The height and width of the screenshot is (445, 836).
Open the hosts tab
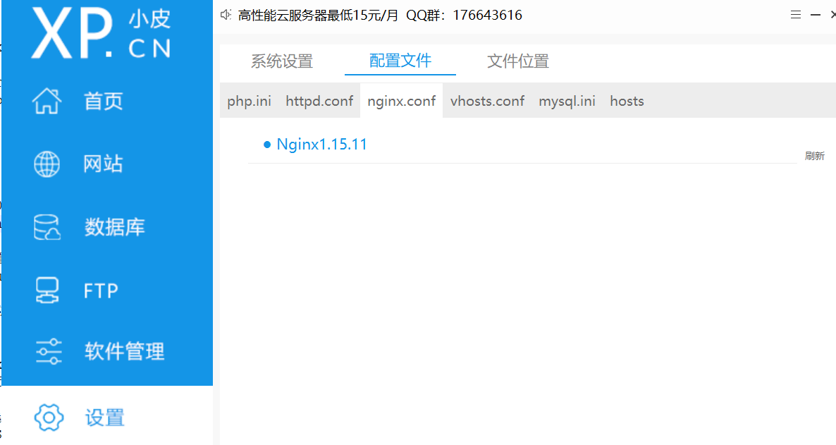(x=627, y=101)
